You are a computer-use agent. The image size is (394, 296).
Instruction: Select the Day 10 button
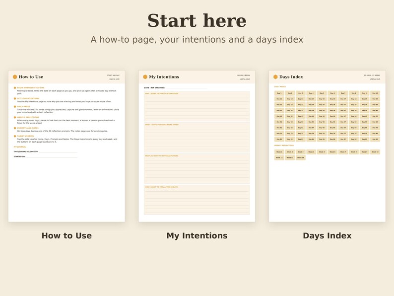375,93
